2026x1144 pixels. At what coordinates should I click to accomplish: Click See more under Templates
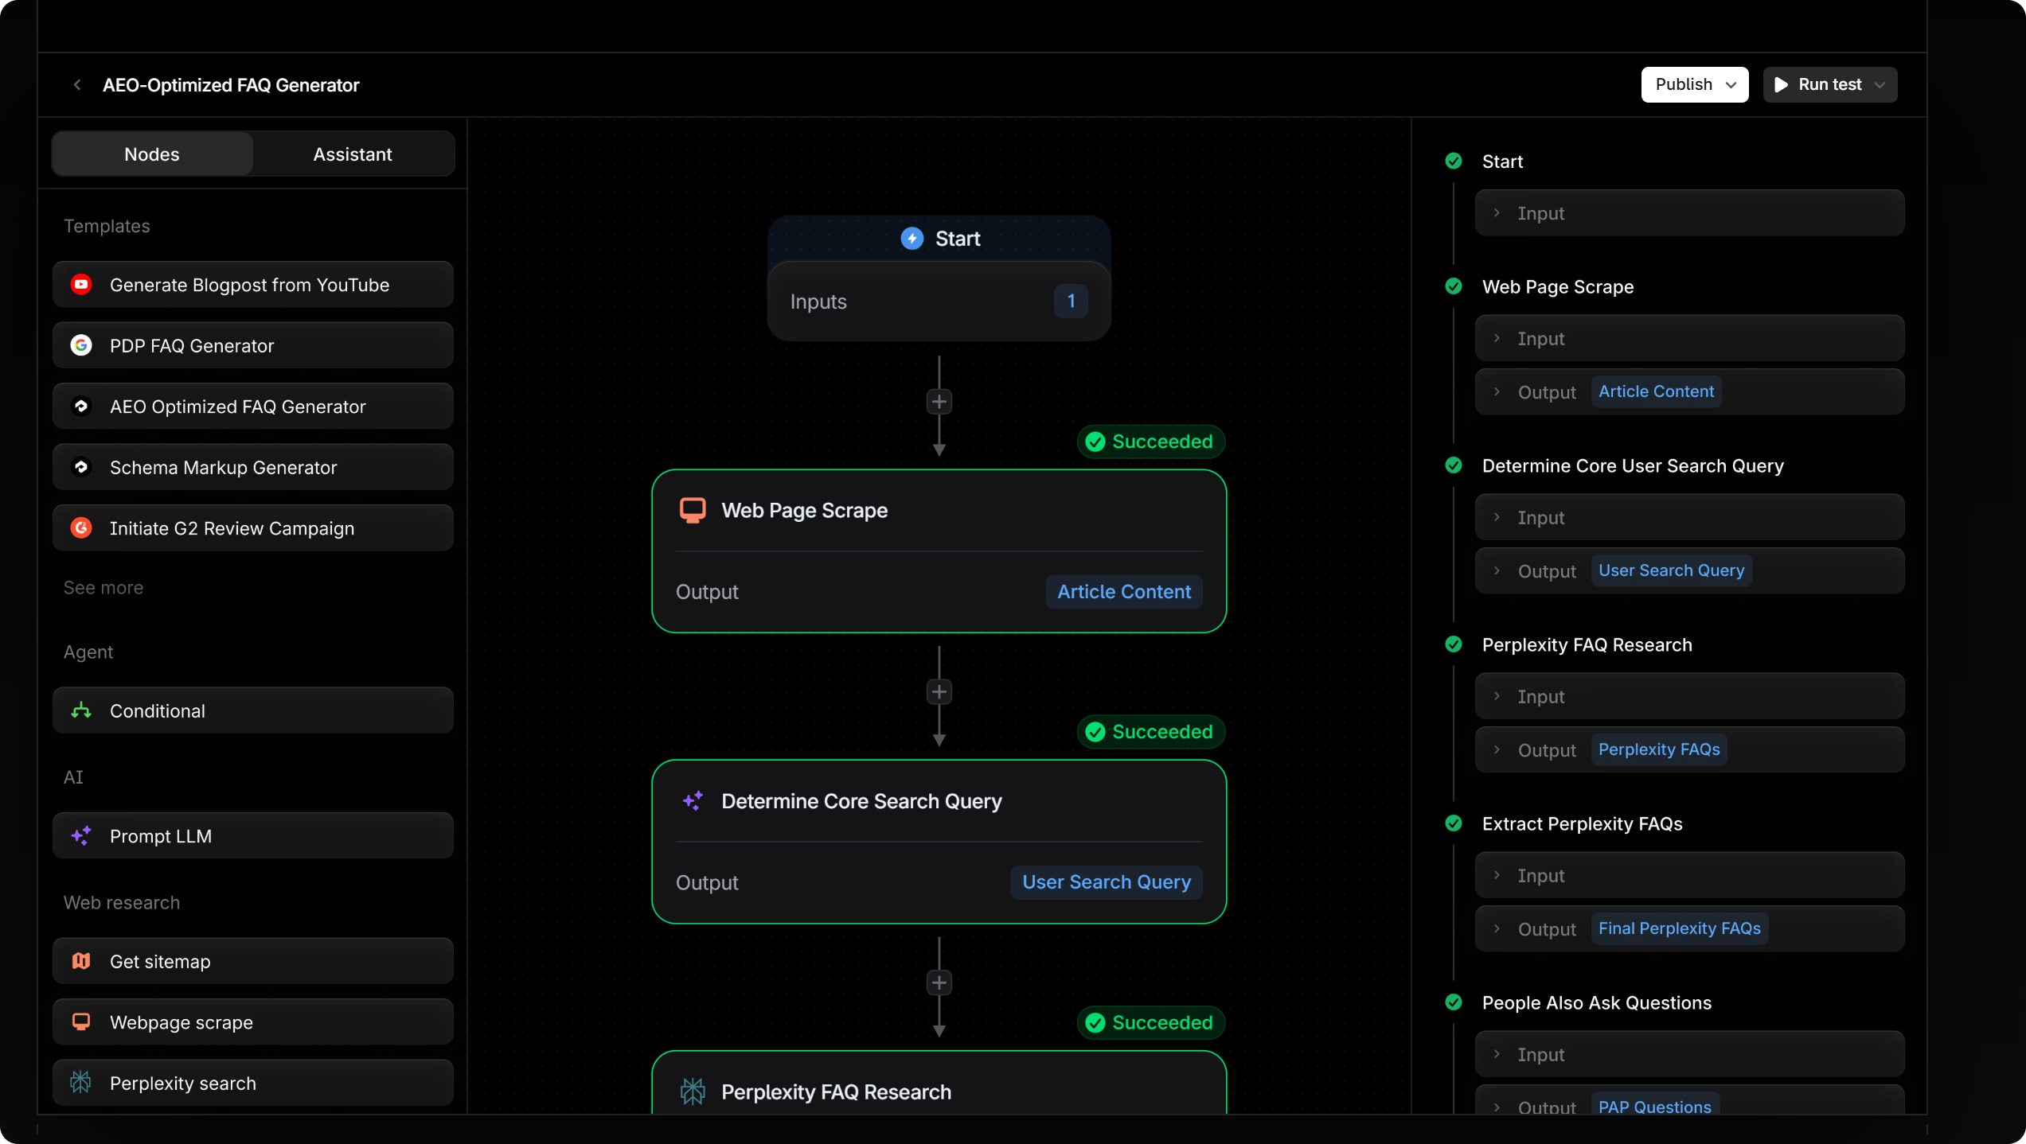coord(103,588)
